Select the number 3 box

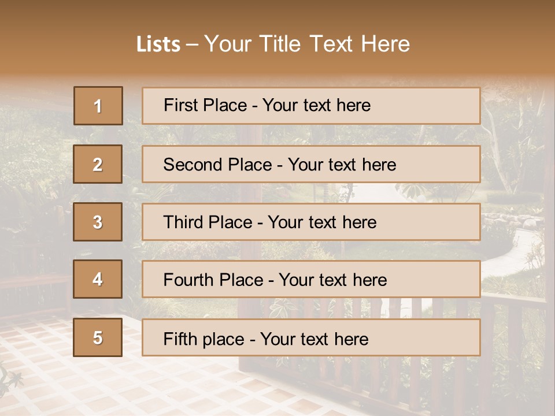pos(98,222)
